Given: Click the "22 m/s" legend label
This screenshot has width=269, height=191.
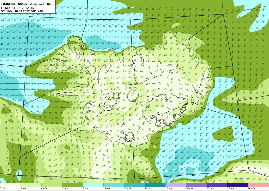Looking at the screenshot, I should [231, 188].
